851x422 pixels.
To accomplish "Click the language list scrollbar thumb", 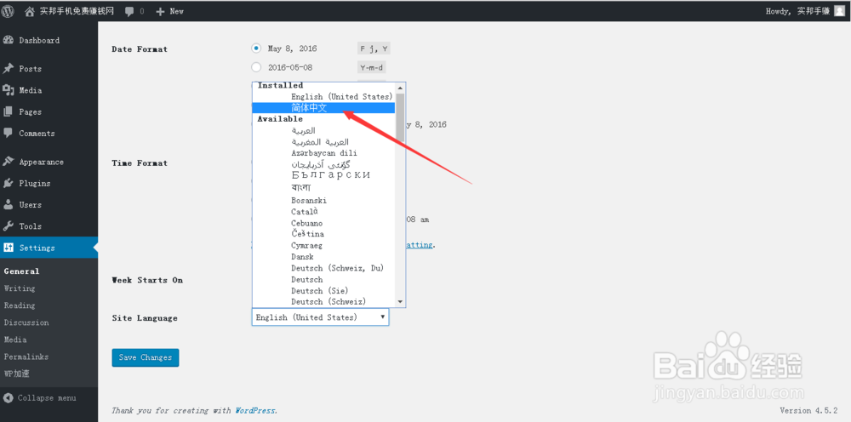I will pos(401,117).
